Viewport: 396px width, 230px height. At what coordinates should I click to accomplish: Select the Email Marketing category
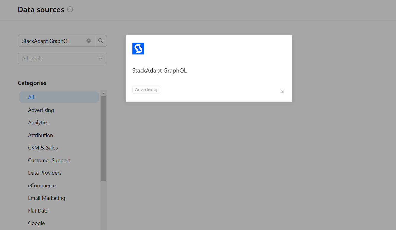pos(47,198)
